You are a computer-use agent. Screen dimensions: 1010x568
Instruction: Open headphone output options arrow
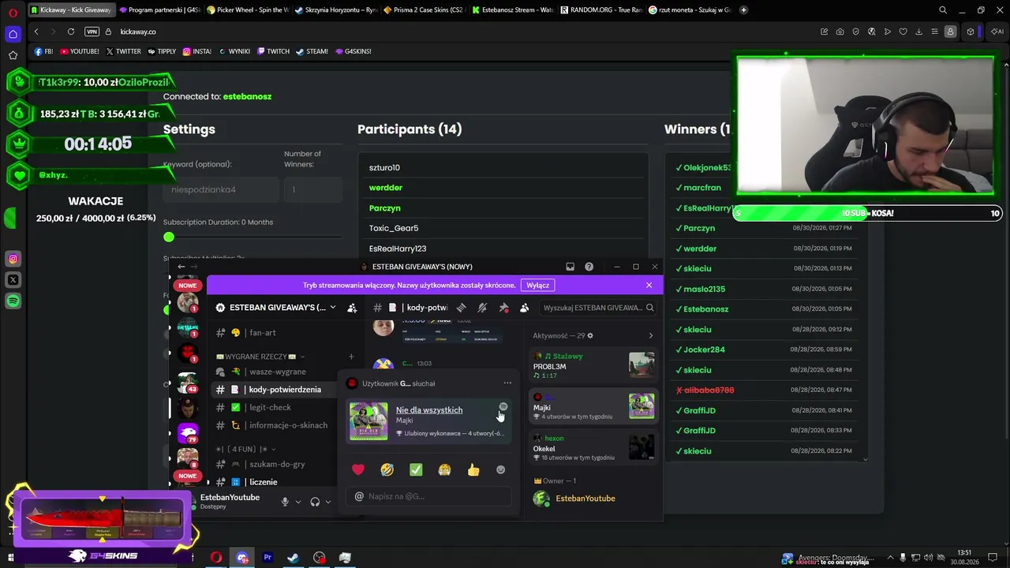coord(327,502)
